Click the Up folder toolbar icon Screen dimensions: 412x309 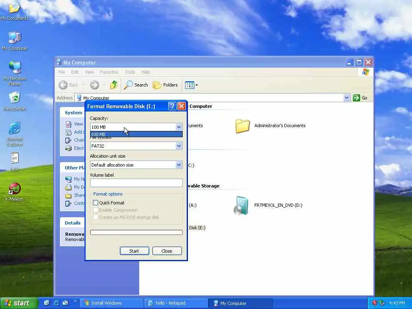113,85
